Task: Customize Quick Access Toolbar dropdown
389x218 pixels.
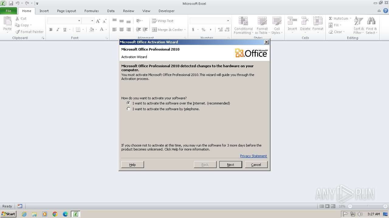Action: coord(37,4)
